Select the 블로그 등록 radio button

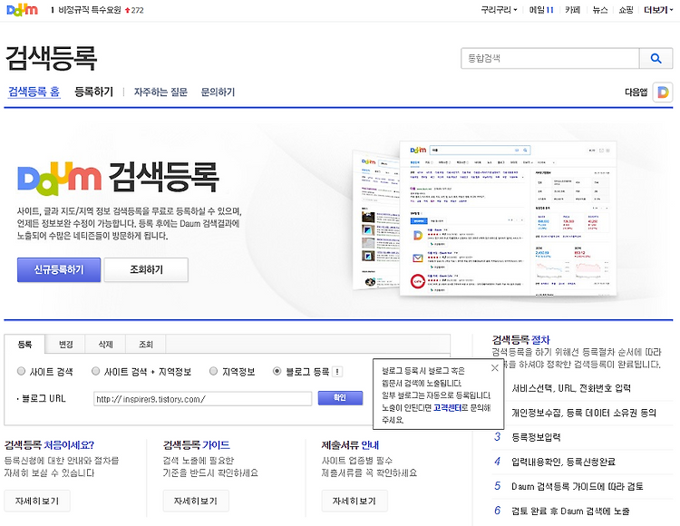[277, 371]
